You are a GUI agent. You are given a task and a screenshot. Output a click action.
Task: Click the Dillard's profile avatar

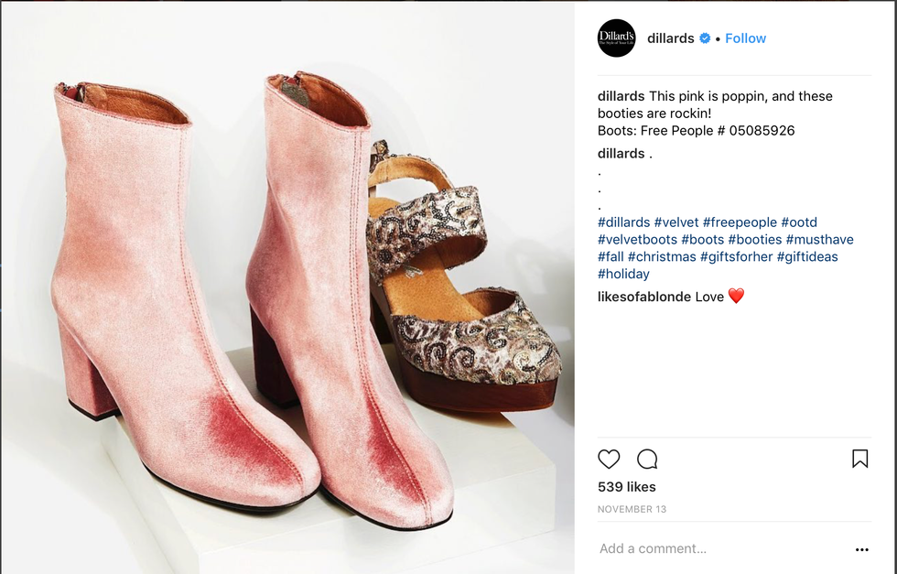(x=616, y=38)
